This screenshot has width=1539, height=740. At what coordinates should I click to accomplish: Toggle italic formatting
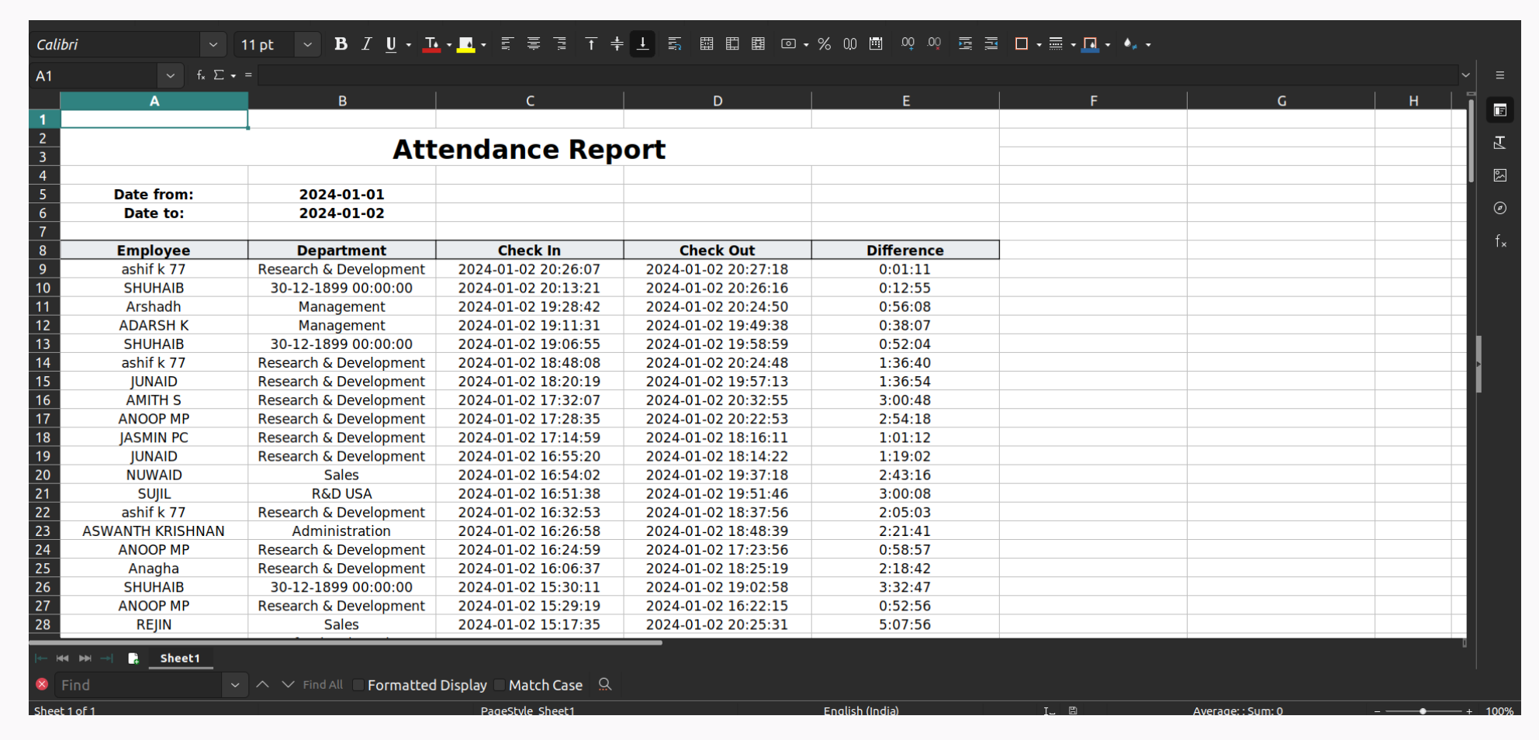366,44
